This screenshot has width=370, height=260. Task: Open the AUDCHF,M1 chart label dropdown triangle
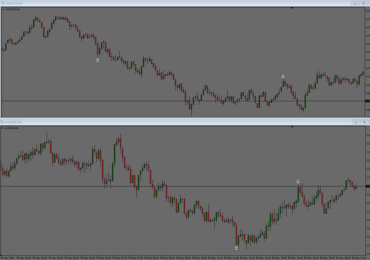tap(3, 9)
